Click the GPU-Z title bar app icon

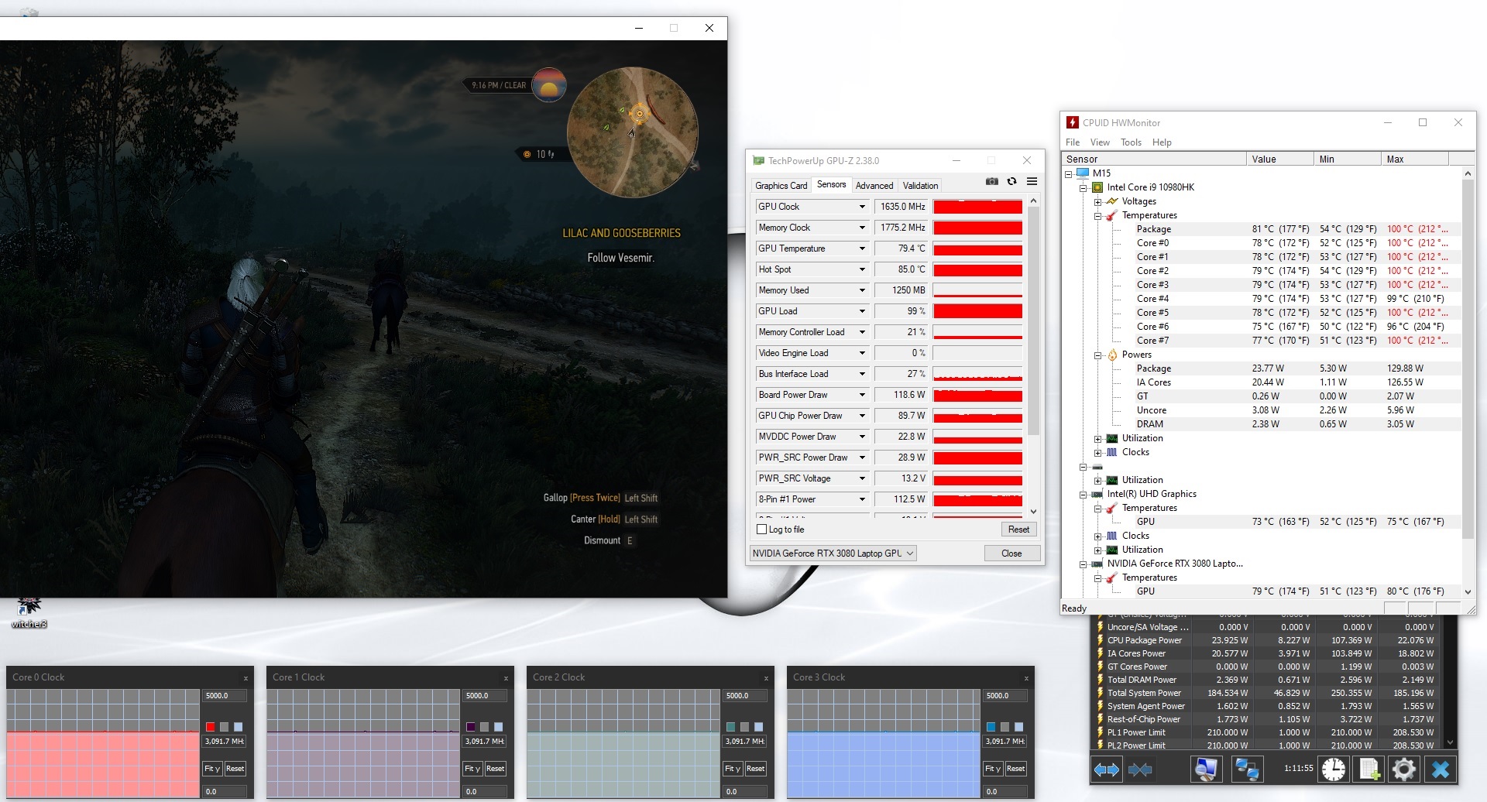[758, 161]
